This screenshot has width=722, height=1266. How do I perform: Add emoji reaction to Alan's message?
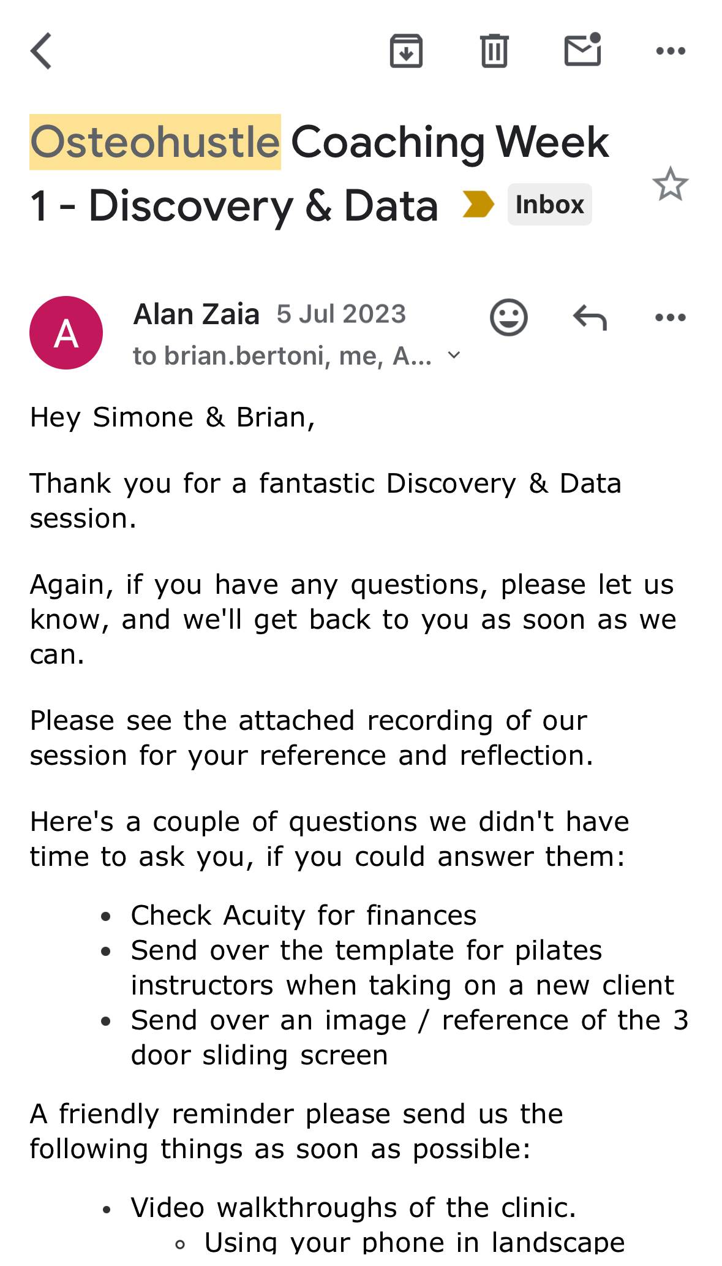coord(508,317)
